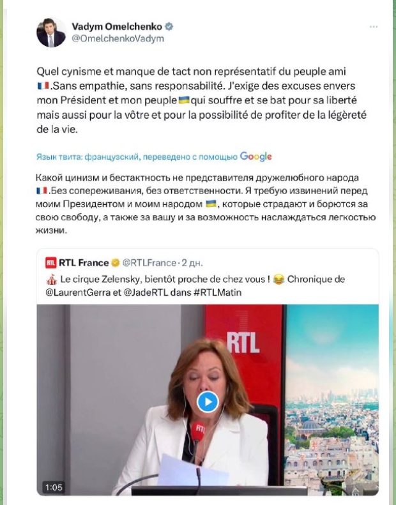Click the Google logo in translation notice
Viewport: 396px width, 505px height.
pyautogui.click(x=256, y=157)
